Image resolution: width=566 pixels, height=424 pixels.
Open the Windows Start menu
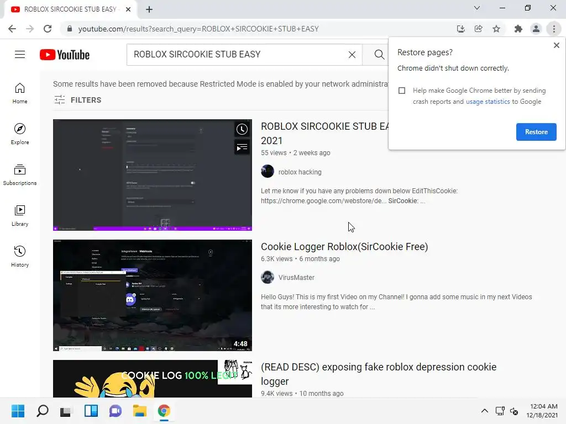point(18,411)
